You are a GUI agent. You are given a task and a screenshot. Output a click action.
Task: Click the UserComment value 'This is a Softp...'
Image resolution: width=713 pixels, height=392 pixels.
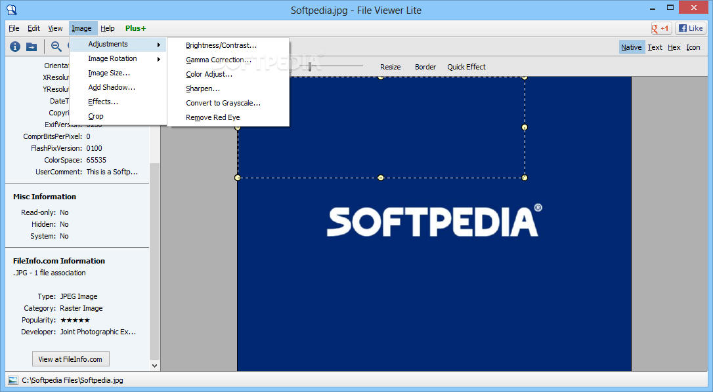[112, 172]
